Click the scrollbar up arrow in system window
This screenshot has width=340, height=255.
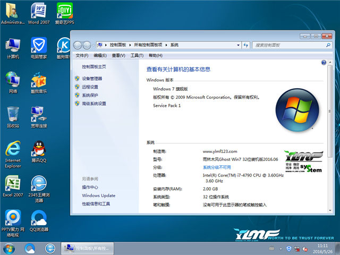coord(330,63)
